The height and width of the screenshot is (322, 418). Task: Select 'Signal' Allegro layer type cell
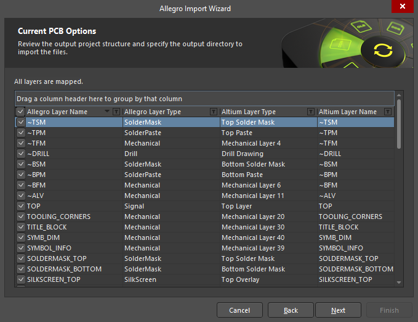[x=171, y=206]
